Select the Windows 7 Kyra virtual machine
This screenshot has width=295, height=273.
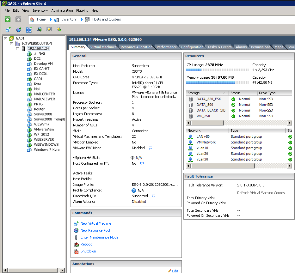point(46,150)
